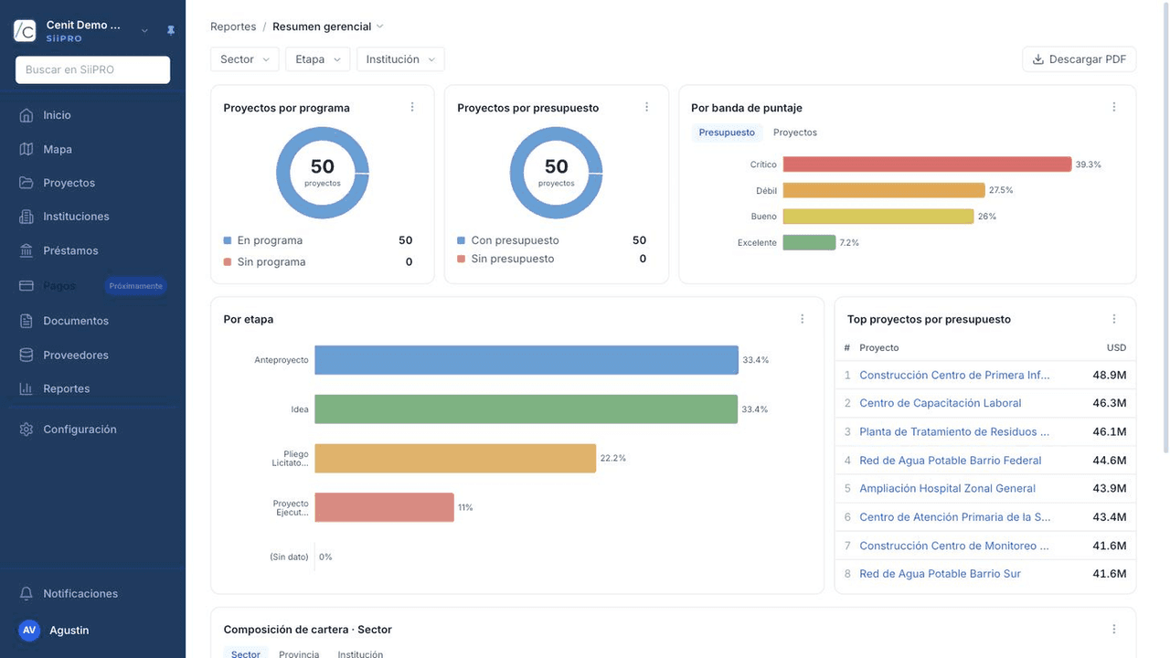Click the Proyectos por programa donut chart

[323, 173]
